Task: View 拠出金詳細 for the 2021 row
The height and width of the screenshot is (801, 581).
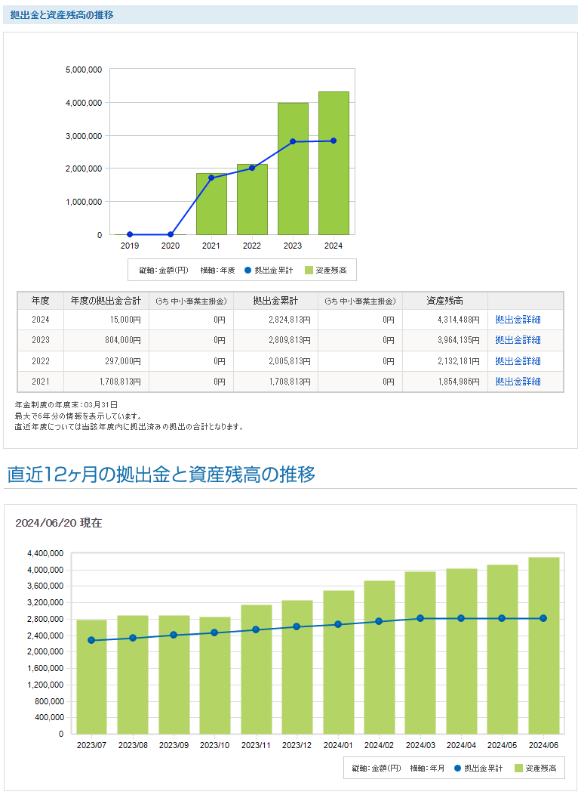Action: [518, 382]
